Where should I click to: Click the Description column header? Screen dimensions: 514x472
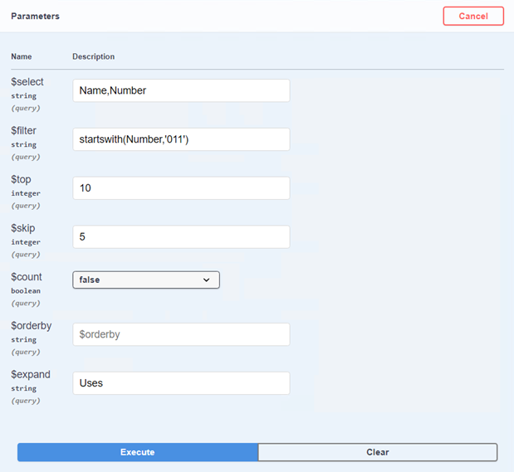click(94, 56)
